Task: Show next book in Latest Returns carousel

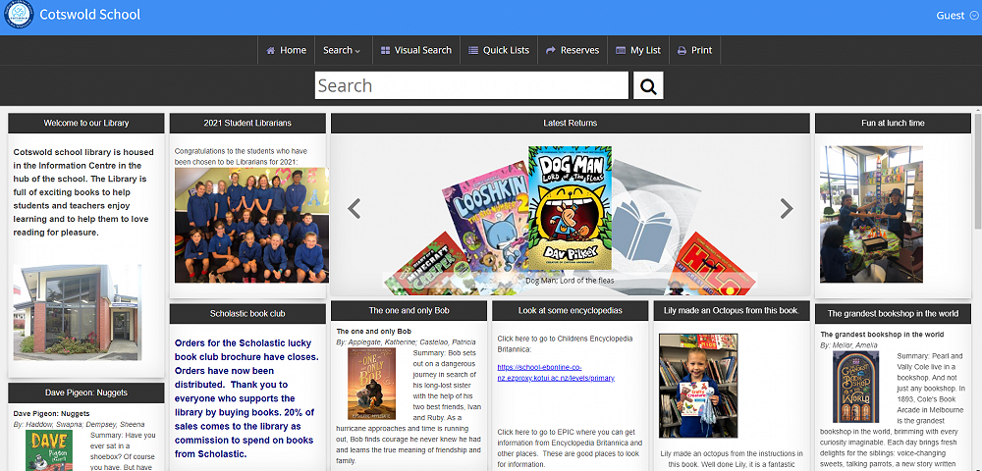Action: (786, 208)
